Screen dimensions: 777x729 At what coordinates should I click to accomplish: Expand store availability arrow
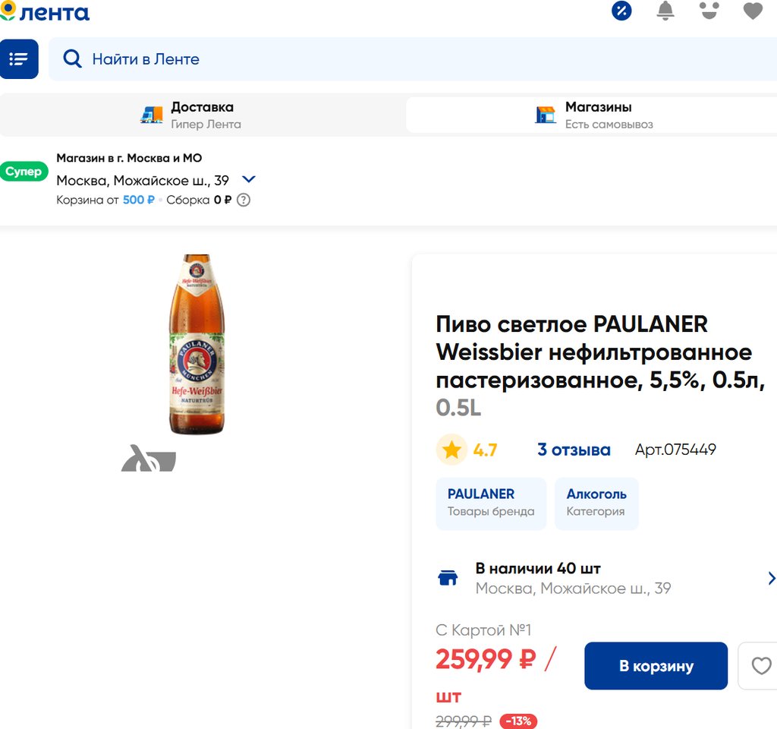771,578
